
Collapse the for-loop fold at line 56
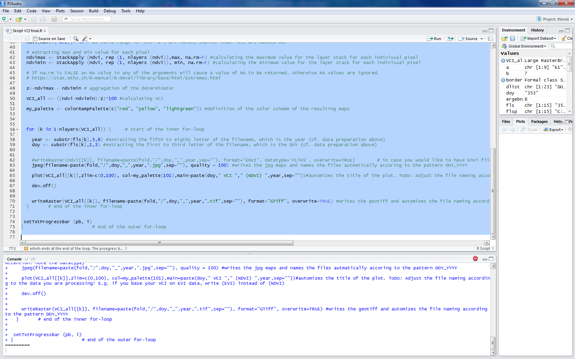(x=17, y=130)
